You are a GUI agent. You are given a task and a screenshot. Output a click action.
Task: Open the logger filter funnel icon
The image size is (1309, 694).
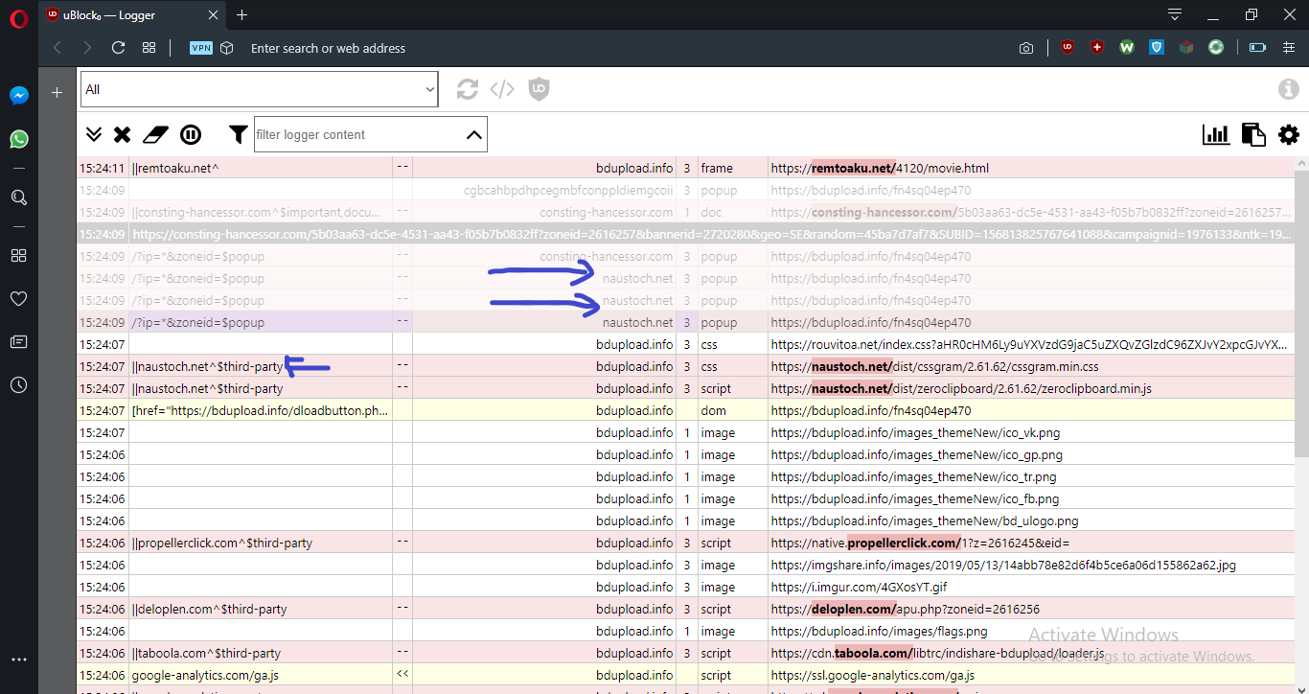coord(238,134)
